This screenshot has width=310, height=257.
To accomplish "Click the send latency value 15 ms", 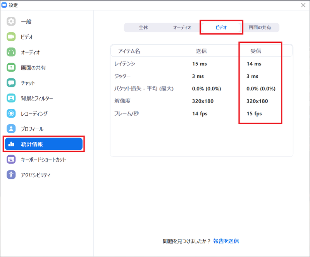I will coord(200,64).
